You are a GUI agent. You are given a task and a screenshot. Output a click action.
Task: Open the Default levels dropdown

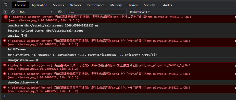(139, 12)
